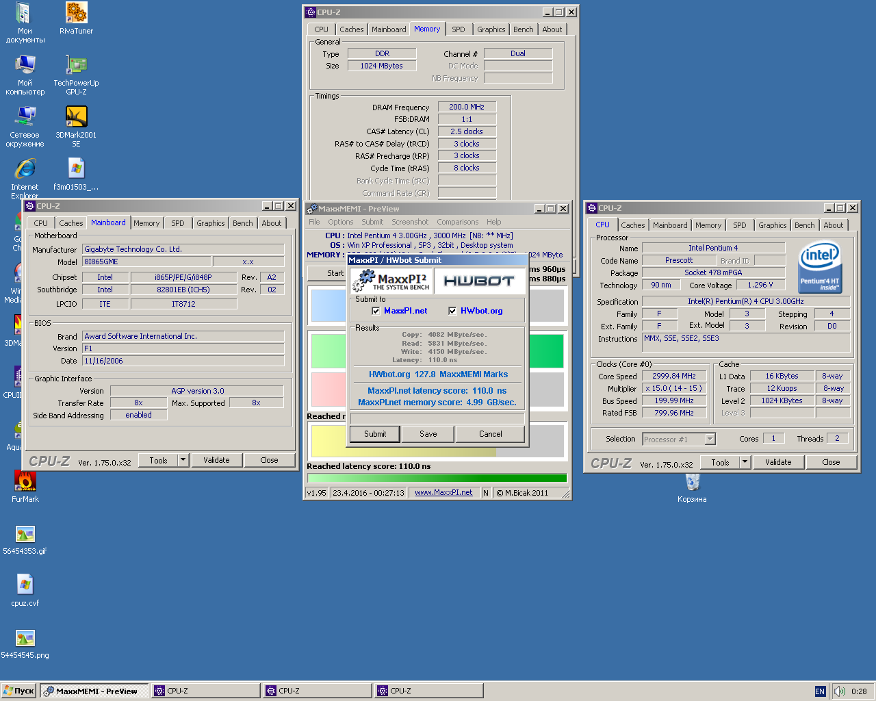Open About tab in Mainboard CPU-Z window

271,223
